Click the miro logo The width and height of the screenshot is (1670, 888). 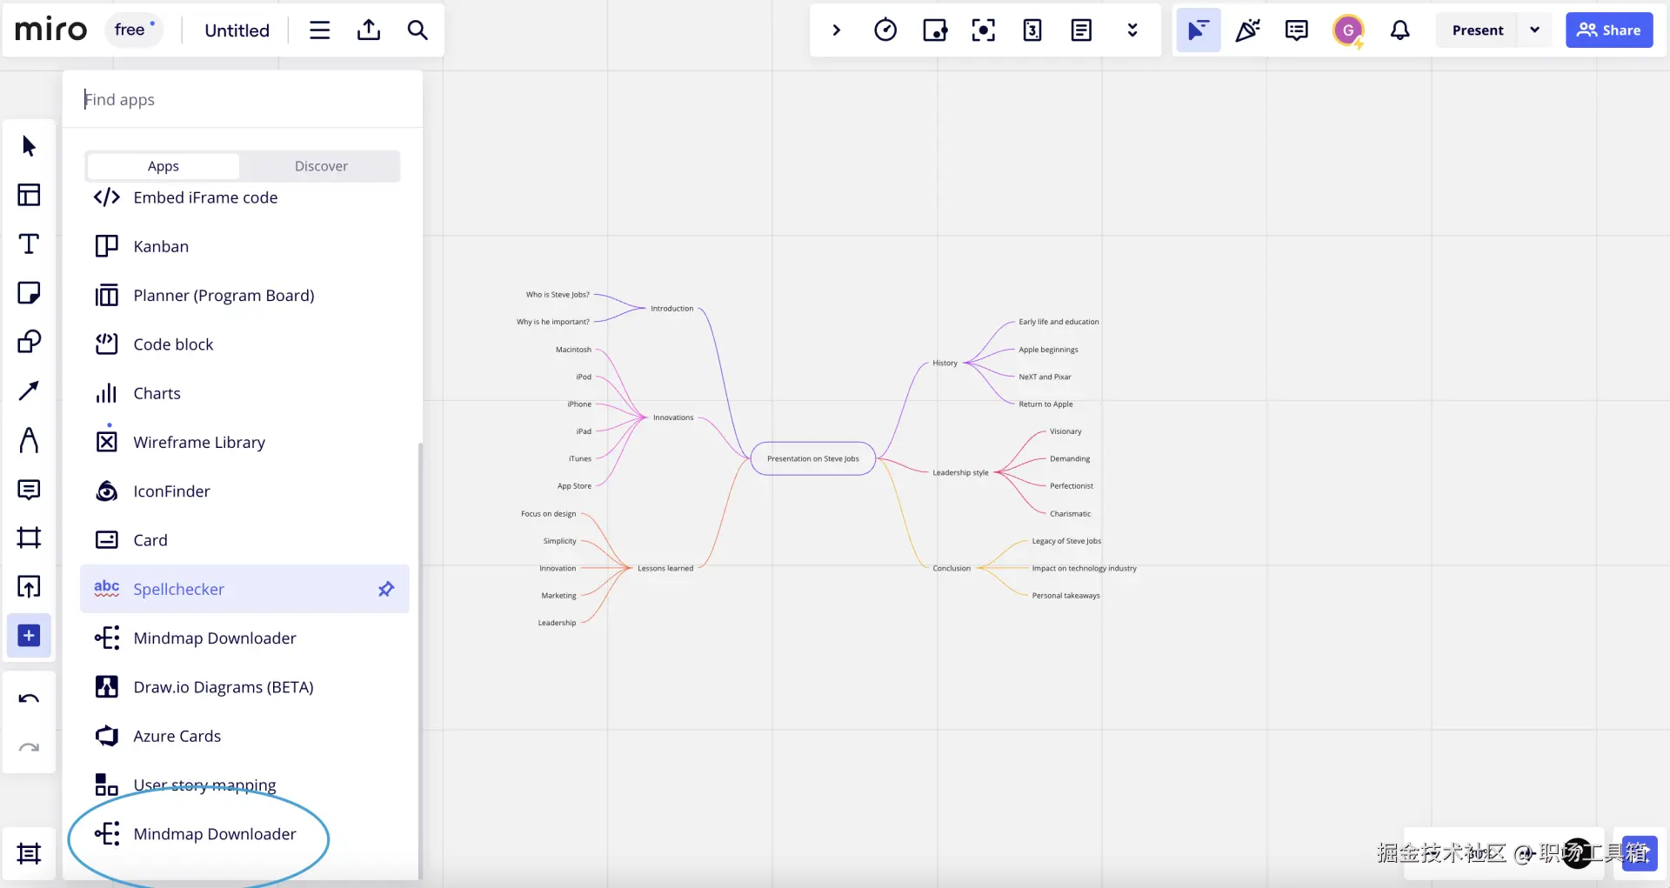51,30
